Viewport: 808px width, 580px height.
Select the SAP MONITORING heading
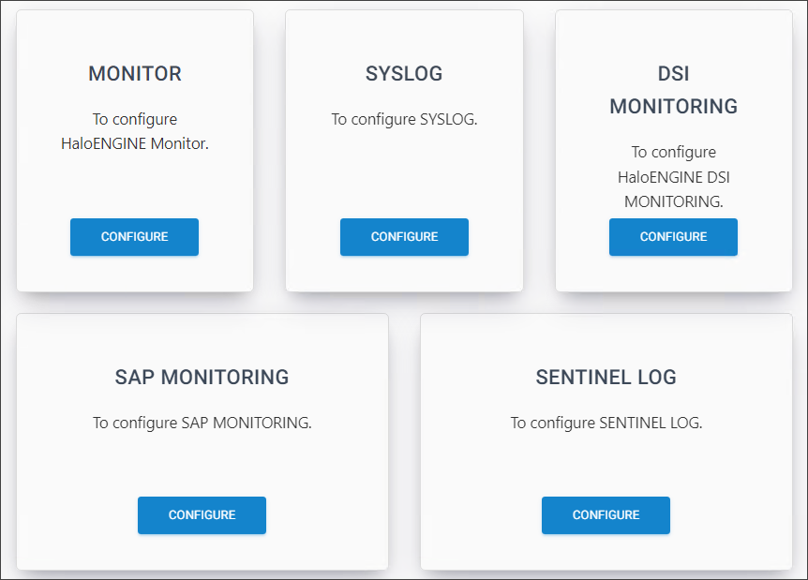click(202, 377)
